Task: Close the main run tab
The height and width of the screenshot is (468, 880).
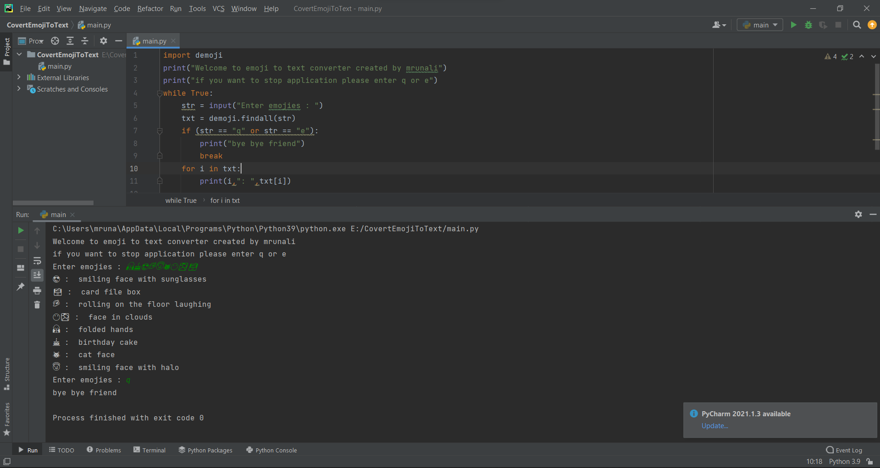Action: coord(72,214)
